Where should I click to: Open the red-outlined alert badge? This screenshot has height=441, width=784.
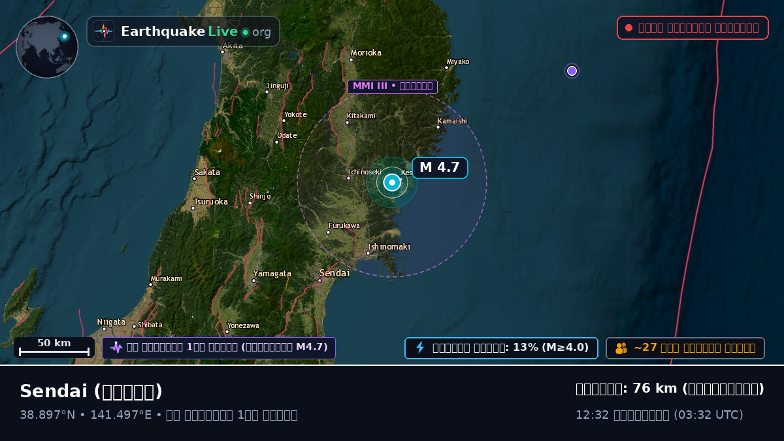point(693,27)
